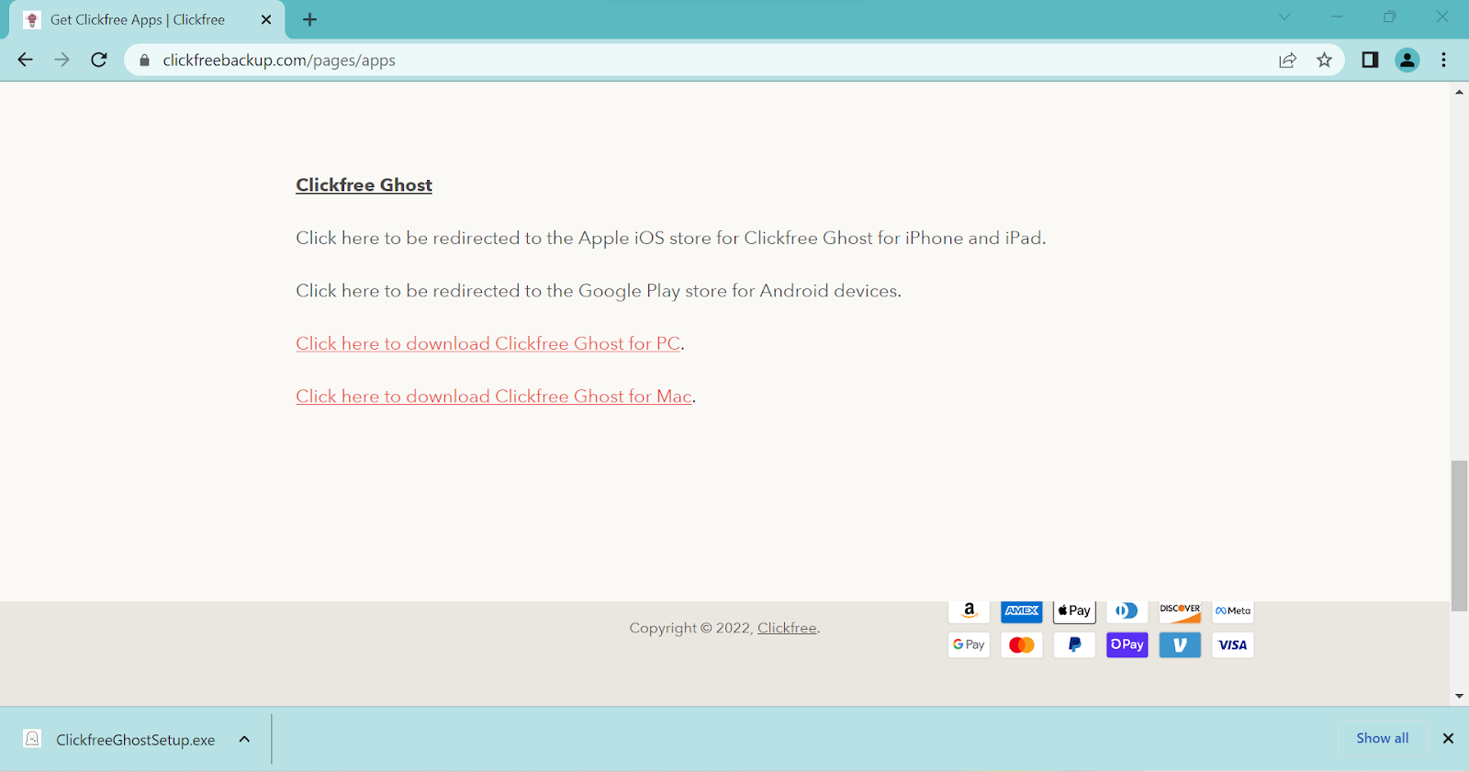
Task: Open the tab search chevron
Action: (x=1284, y=17)
